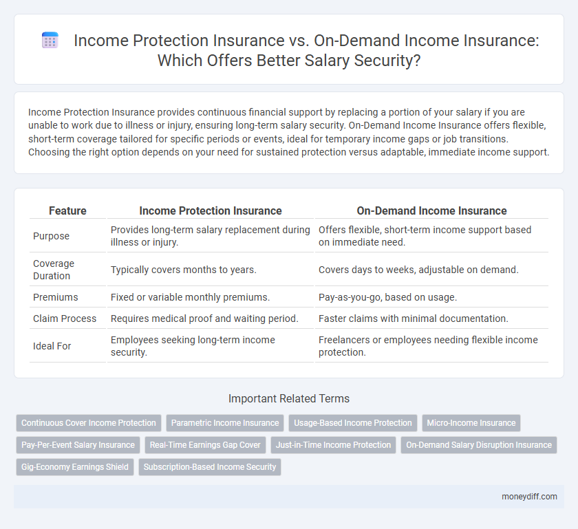Click the calendar icon beside the title

[50, 40]
